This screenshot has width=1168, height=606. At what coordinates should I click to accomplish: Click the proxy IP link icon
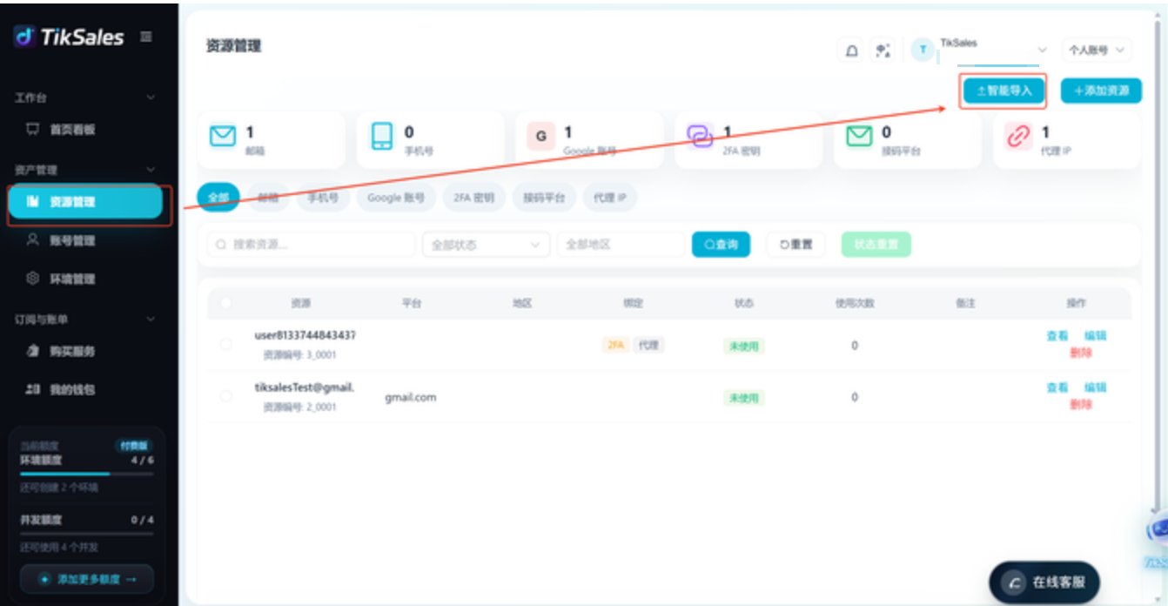[x=1018, y=137]
